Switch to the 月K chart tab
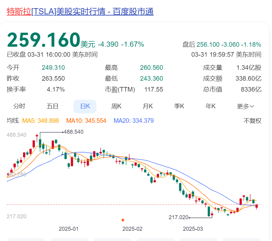This screenshot has width=272, height=241. (x=148, y=106)
